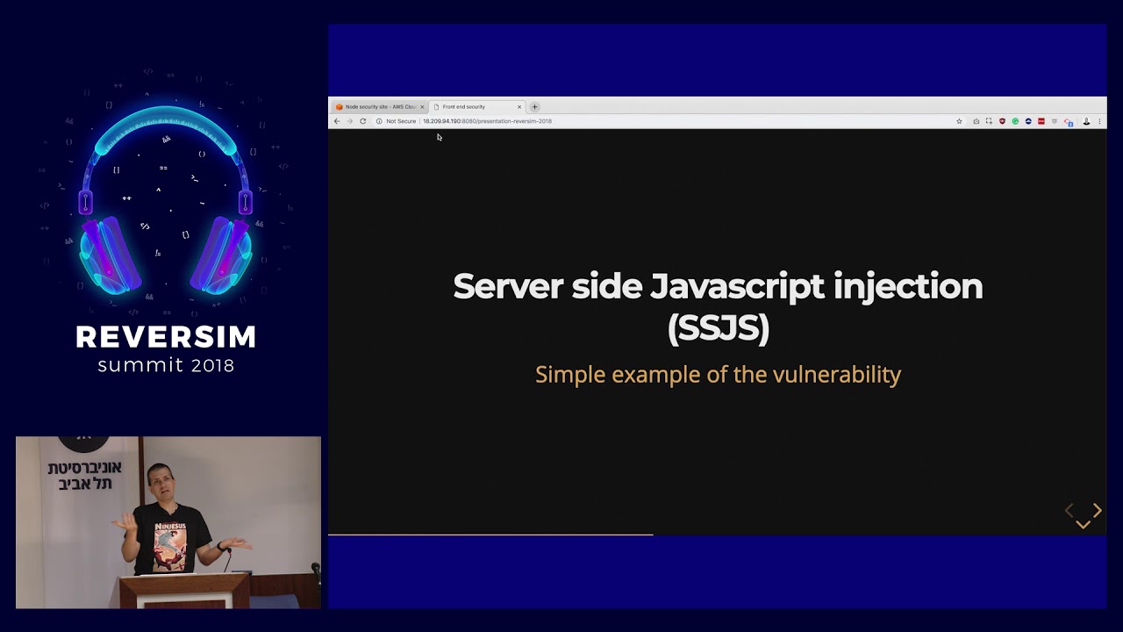
Task: Click the Not Secure site info indicator
Action: [396, 121]
